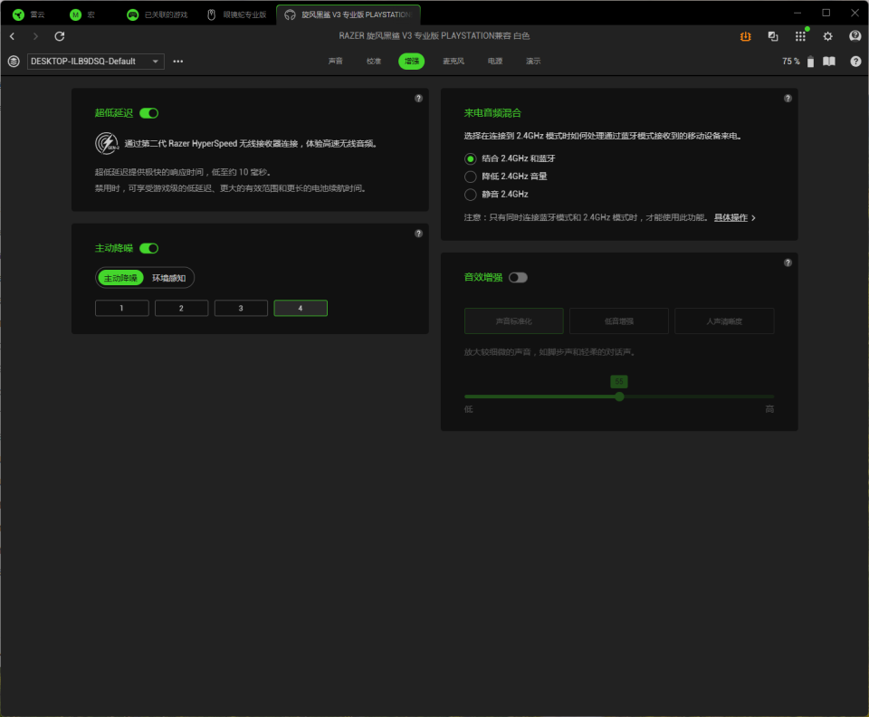Switch to the 校准 calibration section

(374, 61)
